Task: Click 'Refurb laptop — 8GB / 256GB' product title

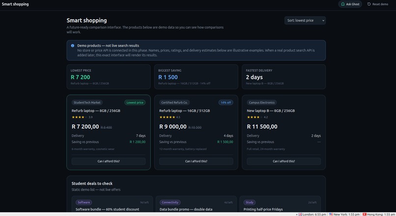Action: [x=96, y=111]
